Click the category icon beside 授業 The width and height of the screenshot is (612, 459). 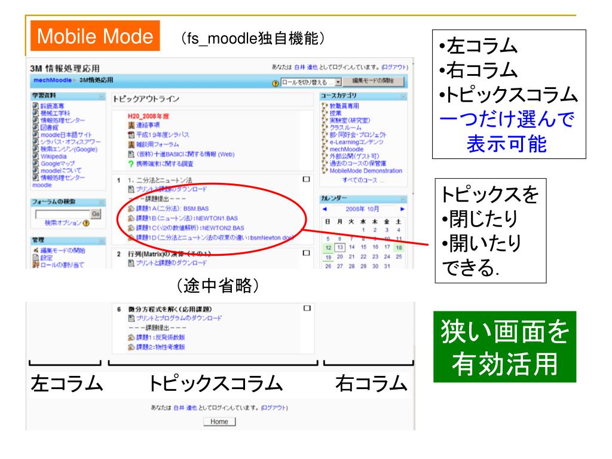click(325, 113)
